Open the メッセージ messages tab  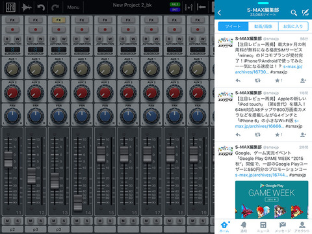click(283, 227)
